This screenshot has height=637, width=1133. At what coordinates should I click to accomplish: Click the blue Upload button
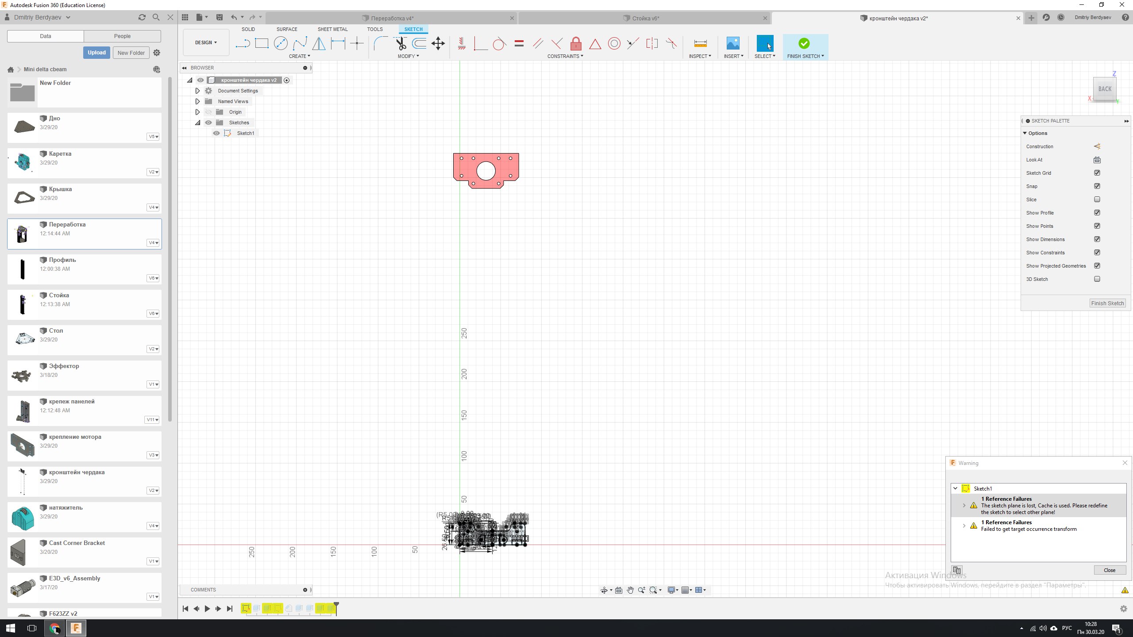pos(96,53)
